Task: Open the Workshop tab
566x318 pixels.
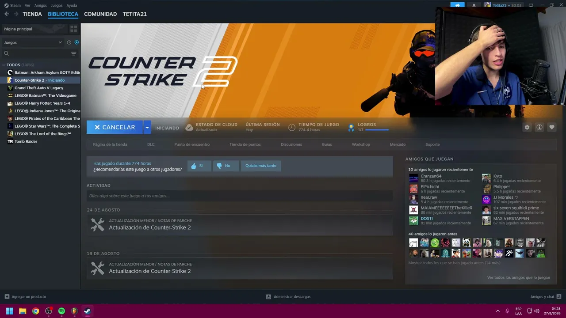Action: click(x=361, y=144)
